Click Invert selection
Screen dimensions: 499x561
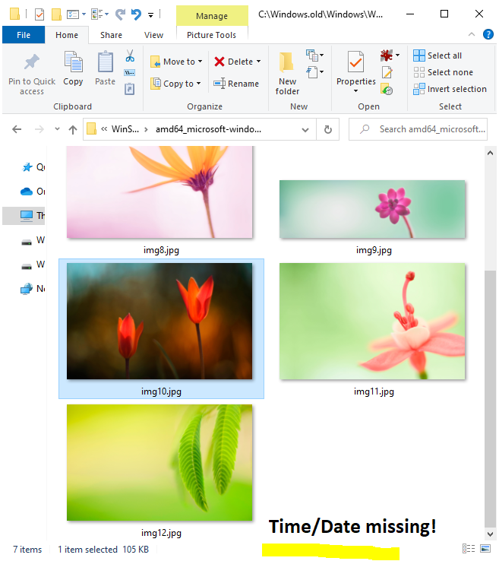(x=450, y=89)
